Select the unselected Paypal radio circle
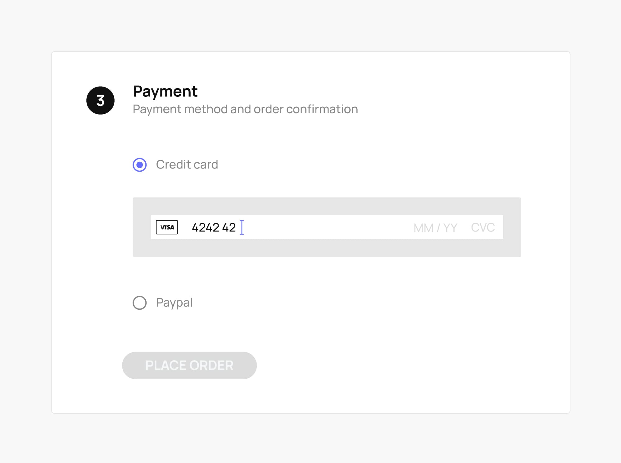The height and width of the screenshot is (463, 621). pos(140,303)
